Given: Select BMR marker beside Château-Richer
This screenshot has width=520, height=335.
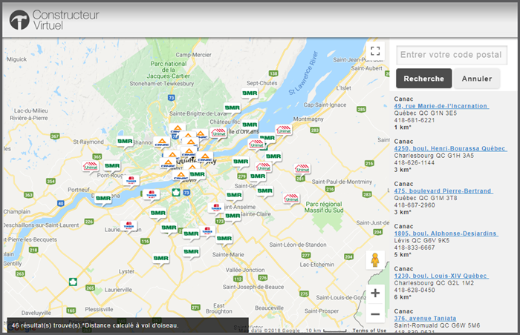Looking at the screenshot, I should point(250,125).
